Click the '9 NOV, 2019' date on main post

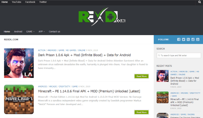[92, 50]
